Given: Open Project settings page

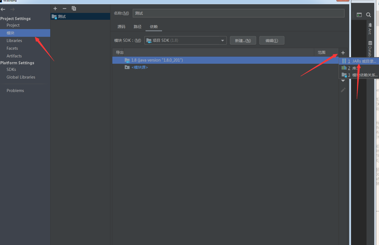Looking at the screenshot, I should click(x=13, y=25).
